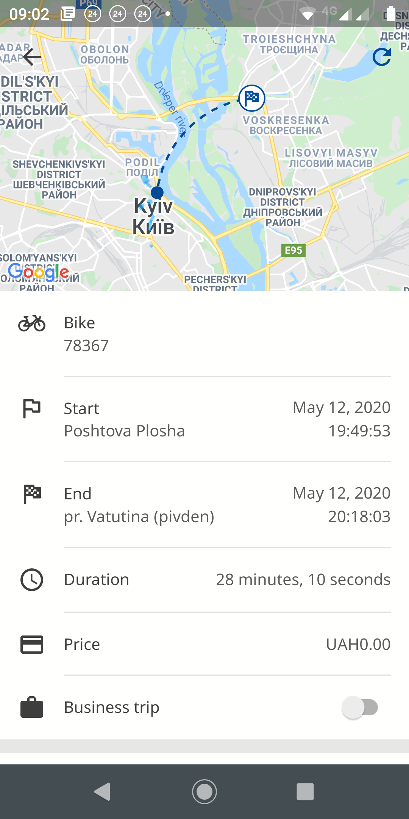Tap the checkered flag destination marker
The height and width of the screenshot is (819, 409).
pos(252,98)
